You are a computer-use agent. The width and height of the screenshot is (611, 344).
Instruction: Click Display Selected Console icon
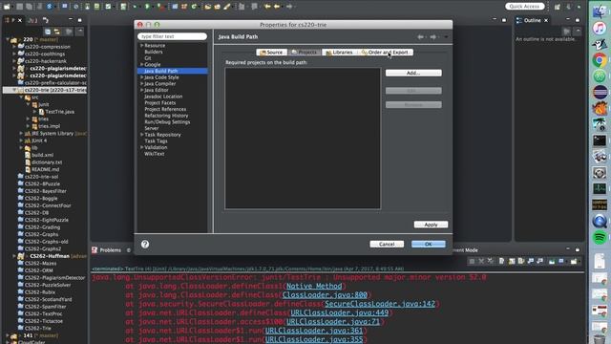click(x=562, y=261)
